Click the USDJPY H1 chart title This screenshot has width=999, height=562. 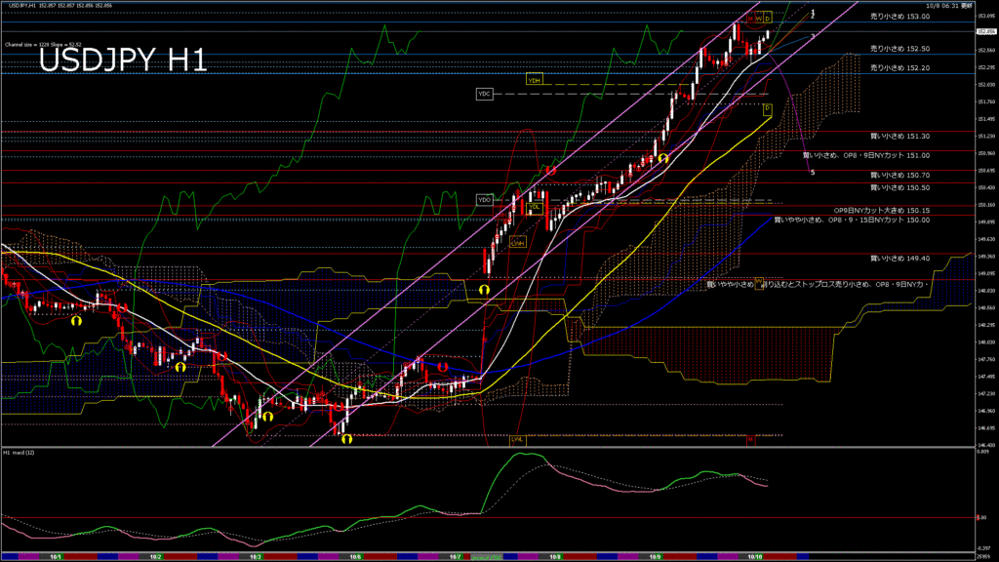pos(122,60)
